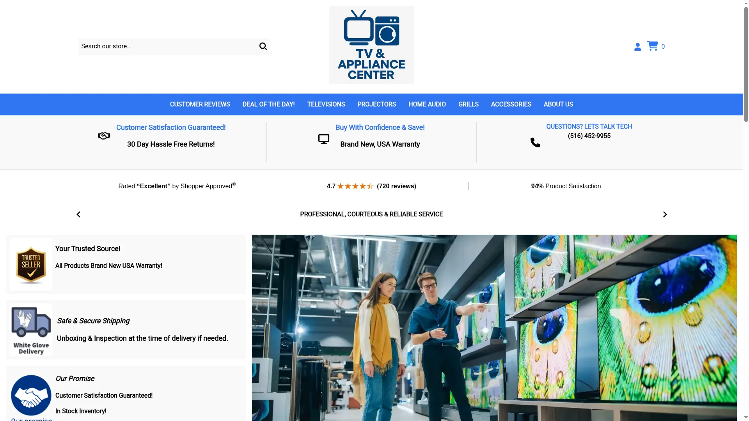
Task: Open Projectors menu item
Action: [x=376, y=104]
